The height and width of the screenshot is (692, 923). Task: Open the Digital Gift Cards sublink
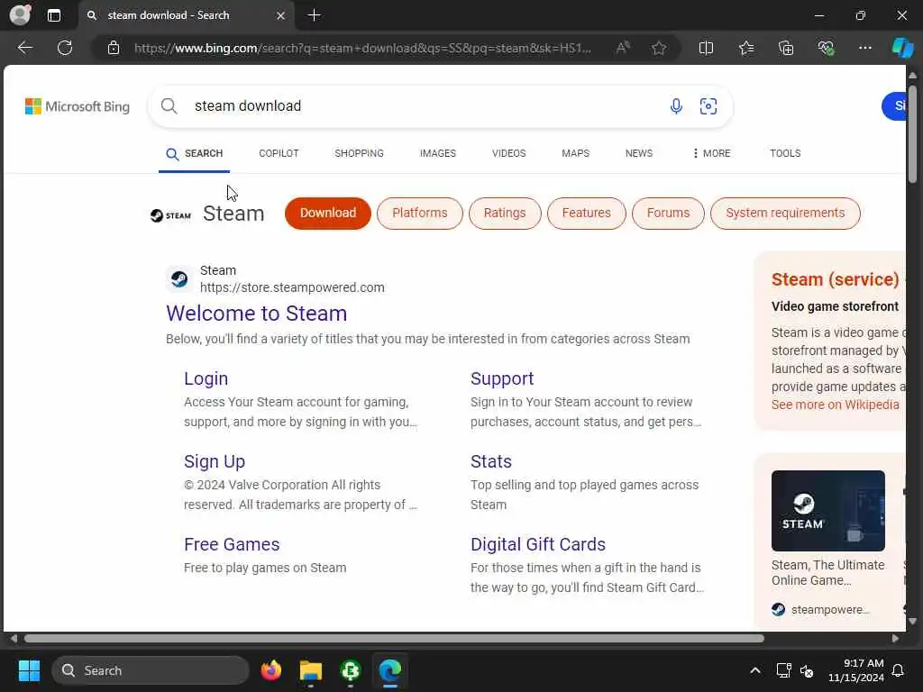click(538, 545)
